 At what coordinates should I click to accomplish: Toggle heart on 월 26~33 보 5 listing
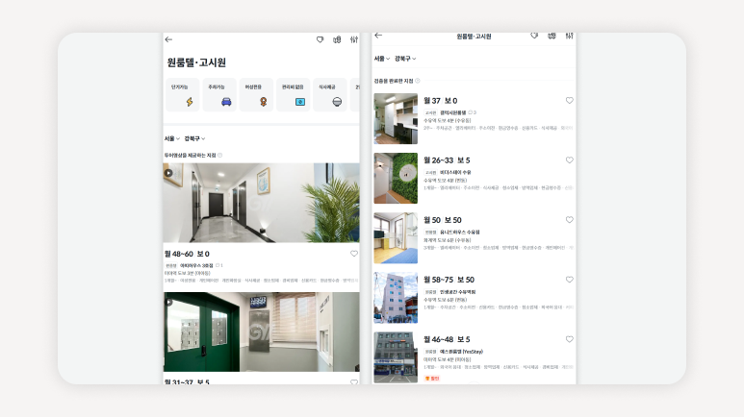point(569,159)
